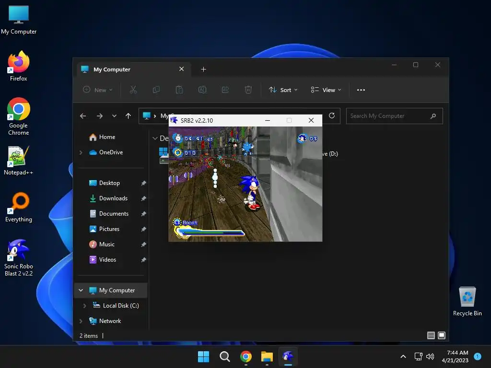The width and height of the screenshot is (491, 368).
Task: Refresh the My Computer view
Action: pos(332,116)
